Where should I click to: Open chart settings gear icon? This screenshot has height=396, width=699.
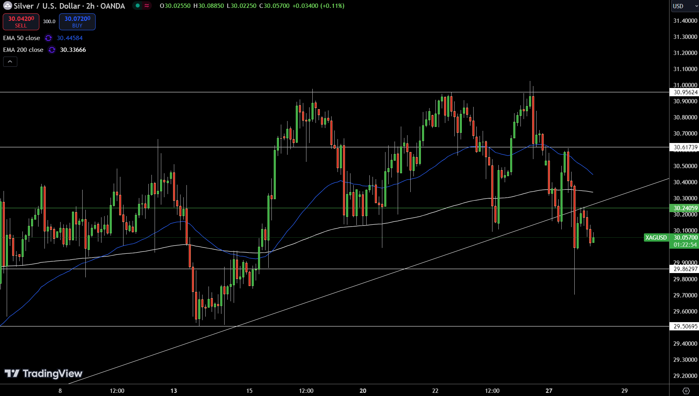pos(686,390)
